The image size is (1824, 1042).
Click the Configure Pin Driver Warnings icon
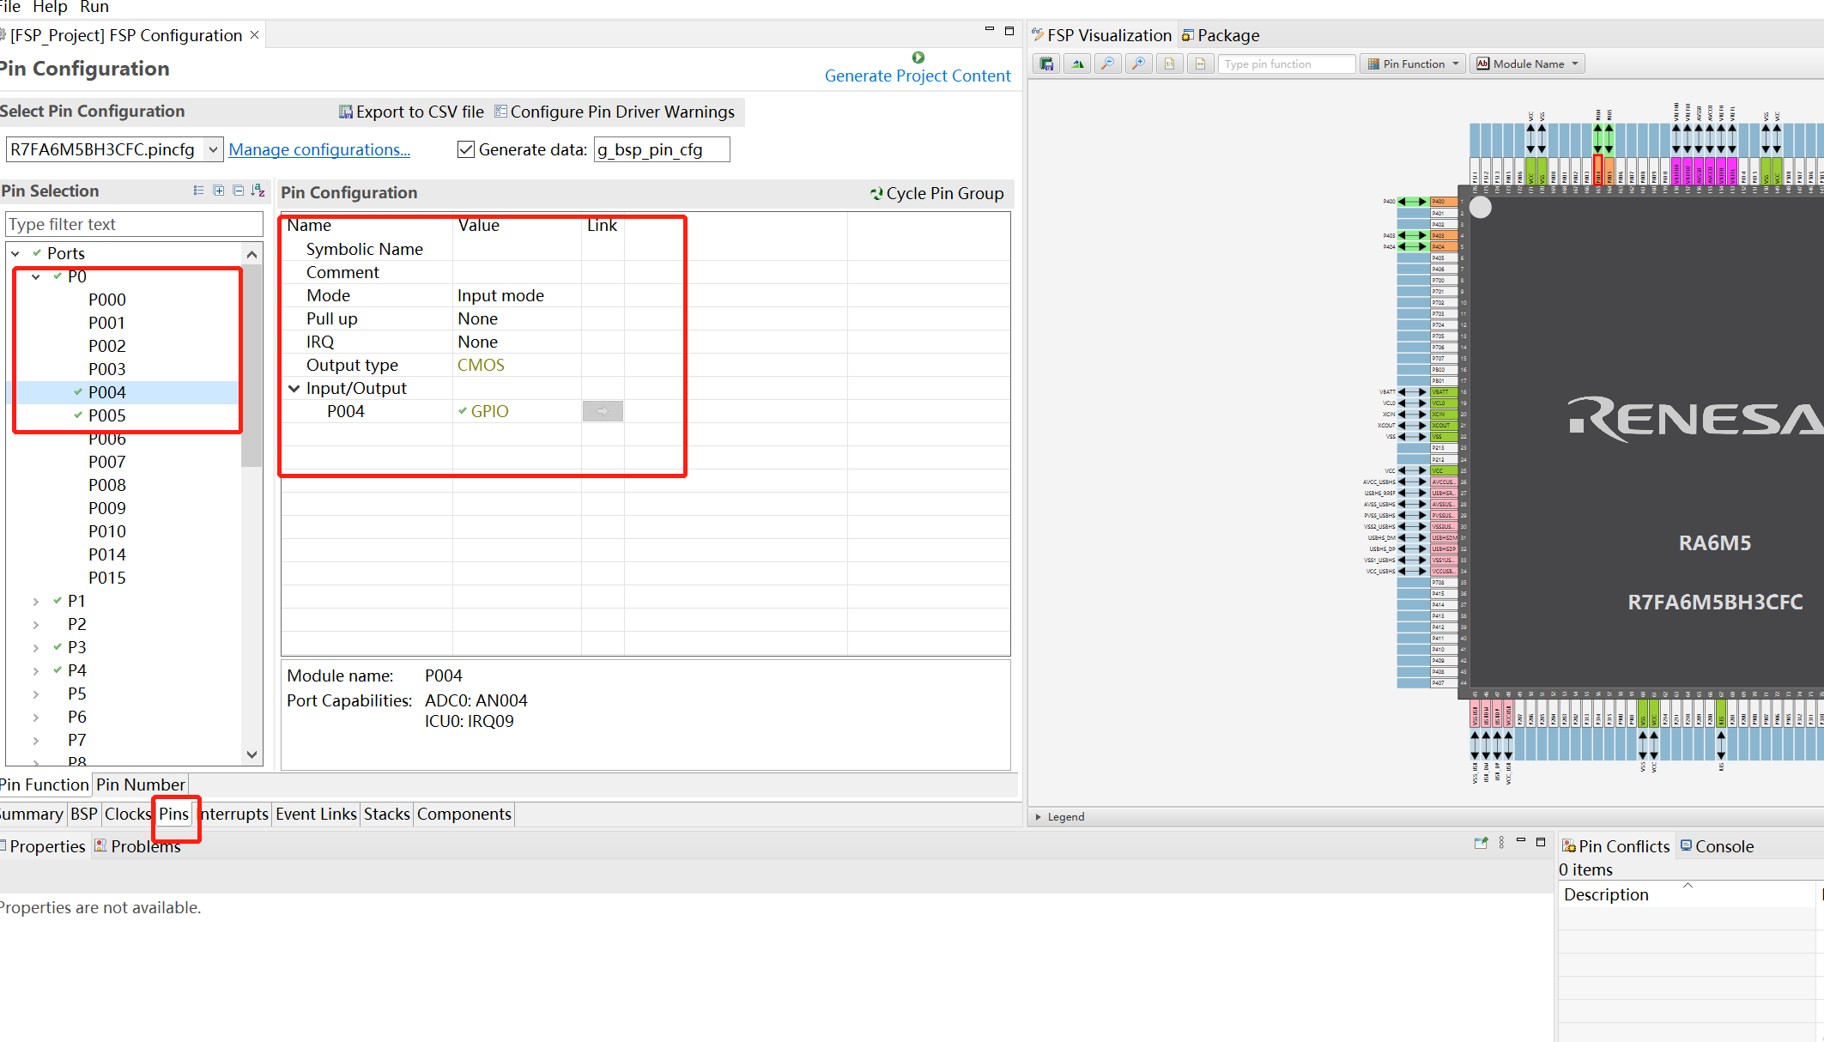500,112
